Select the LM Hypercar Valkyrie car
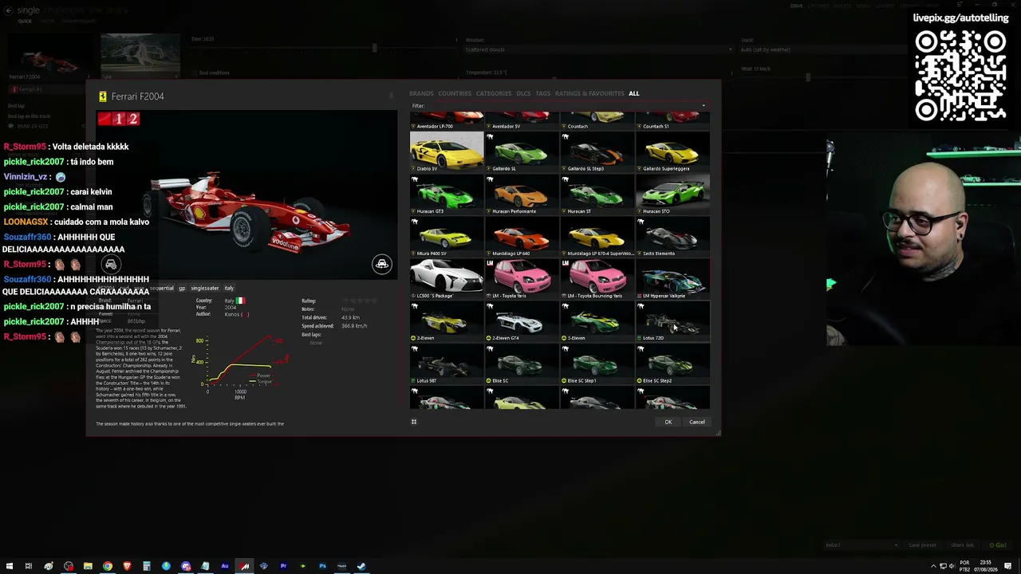Screen dimensions: 1021x574 672,280
